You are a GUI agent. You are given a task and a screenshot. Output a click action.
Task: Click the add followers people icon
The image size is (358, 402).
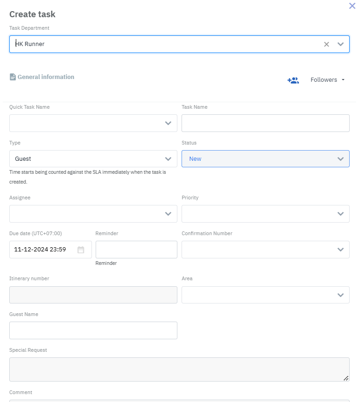pyautogui.click(x=293, y=80)
